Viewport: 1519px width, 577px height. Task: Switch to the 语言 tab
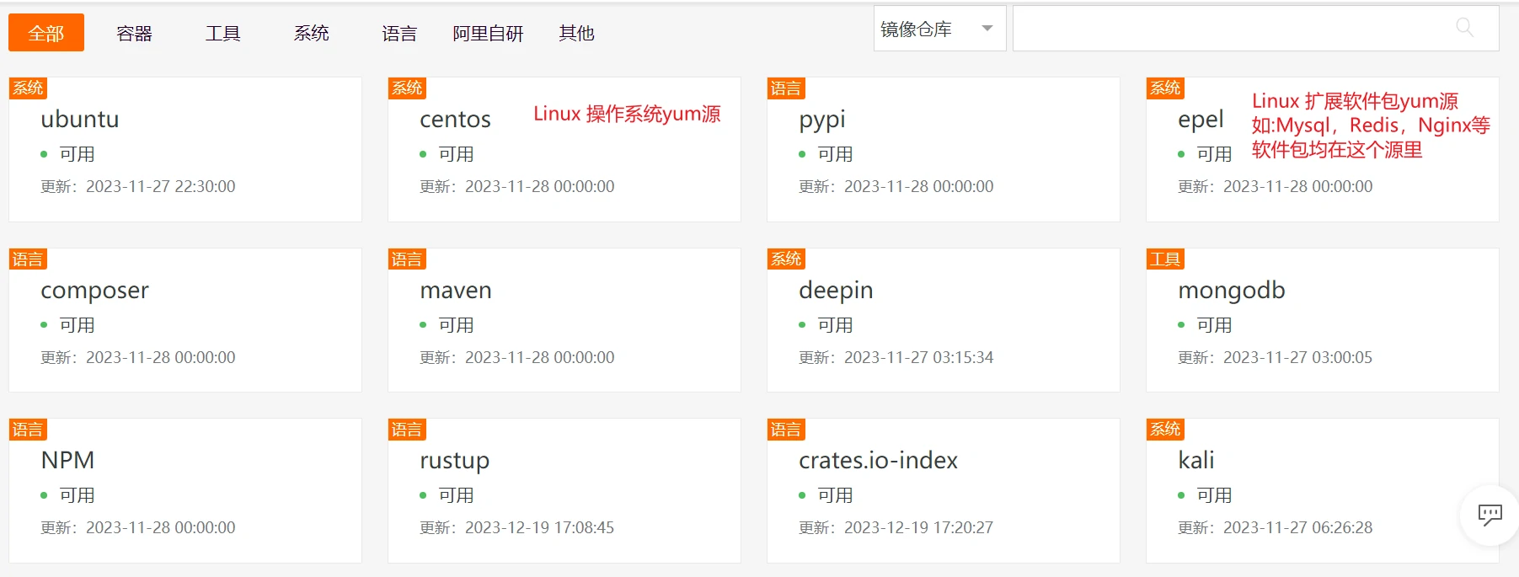point(399,33)
